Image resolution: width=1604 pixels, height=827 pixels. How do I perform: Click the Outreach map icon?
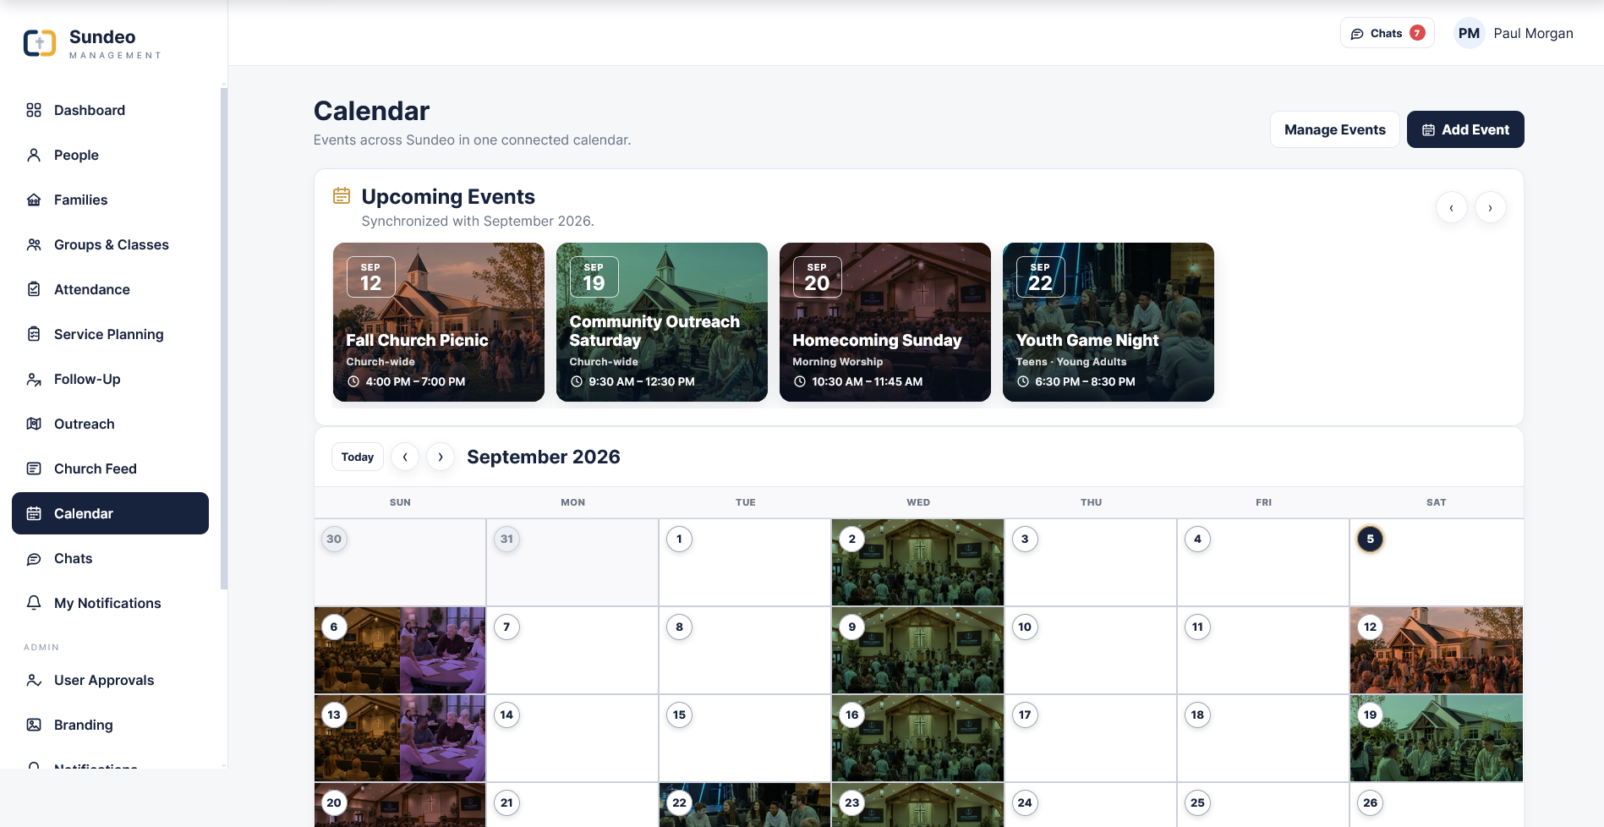34,424
